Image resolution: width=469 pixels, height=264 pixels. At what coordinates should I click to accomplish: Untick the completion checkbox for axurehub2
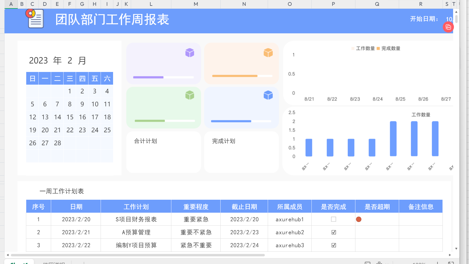(x=334, y=232)
